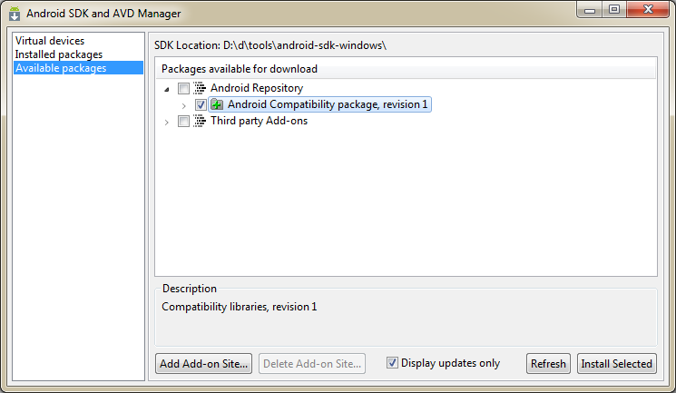Click the Third party Add-ons source icon

200,121
